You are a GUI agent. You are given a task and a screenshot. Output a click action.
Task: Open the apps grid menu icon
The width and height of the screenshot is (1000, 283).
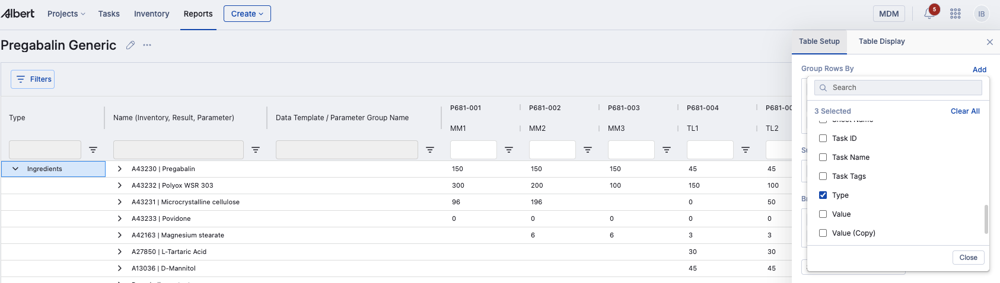click(955, 14)
